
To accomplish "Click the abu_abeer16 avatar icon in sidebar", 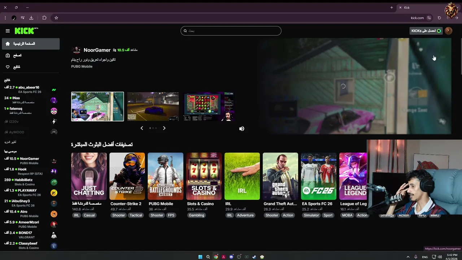I will coord(54,90).
